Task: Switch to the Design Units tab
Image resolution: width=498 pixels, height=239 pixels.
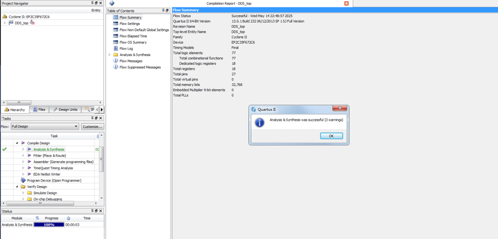Action: point(65,109)
